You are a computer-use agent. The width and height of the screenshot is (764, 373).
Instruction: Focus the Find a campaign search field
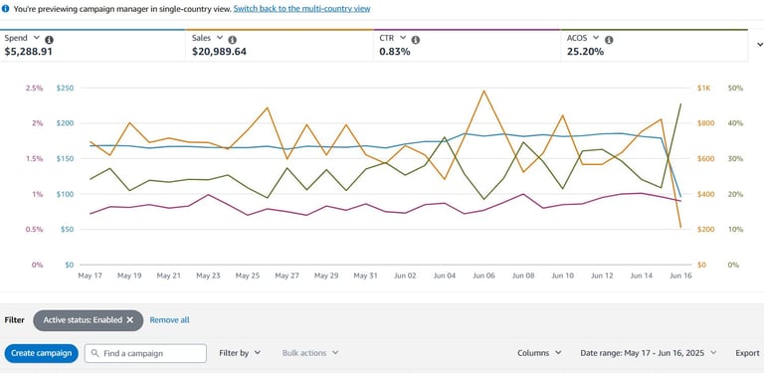pyautogui.click(x=145, y=353)
